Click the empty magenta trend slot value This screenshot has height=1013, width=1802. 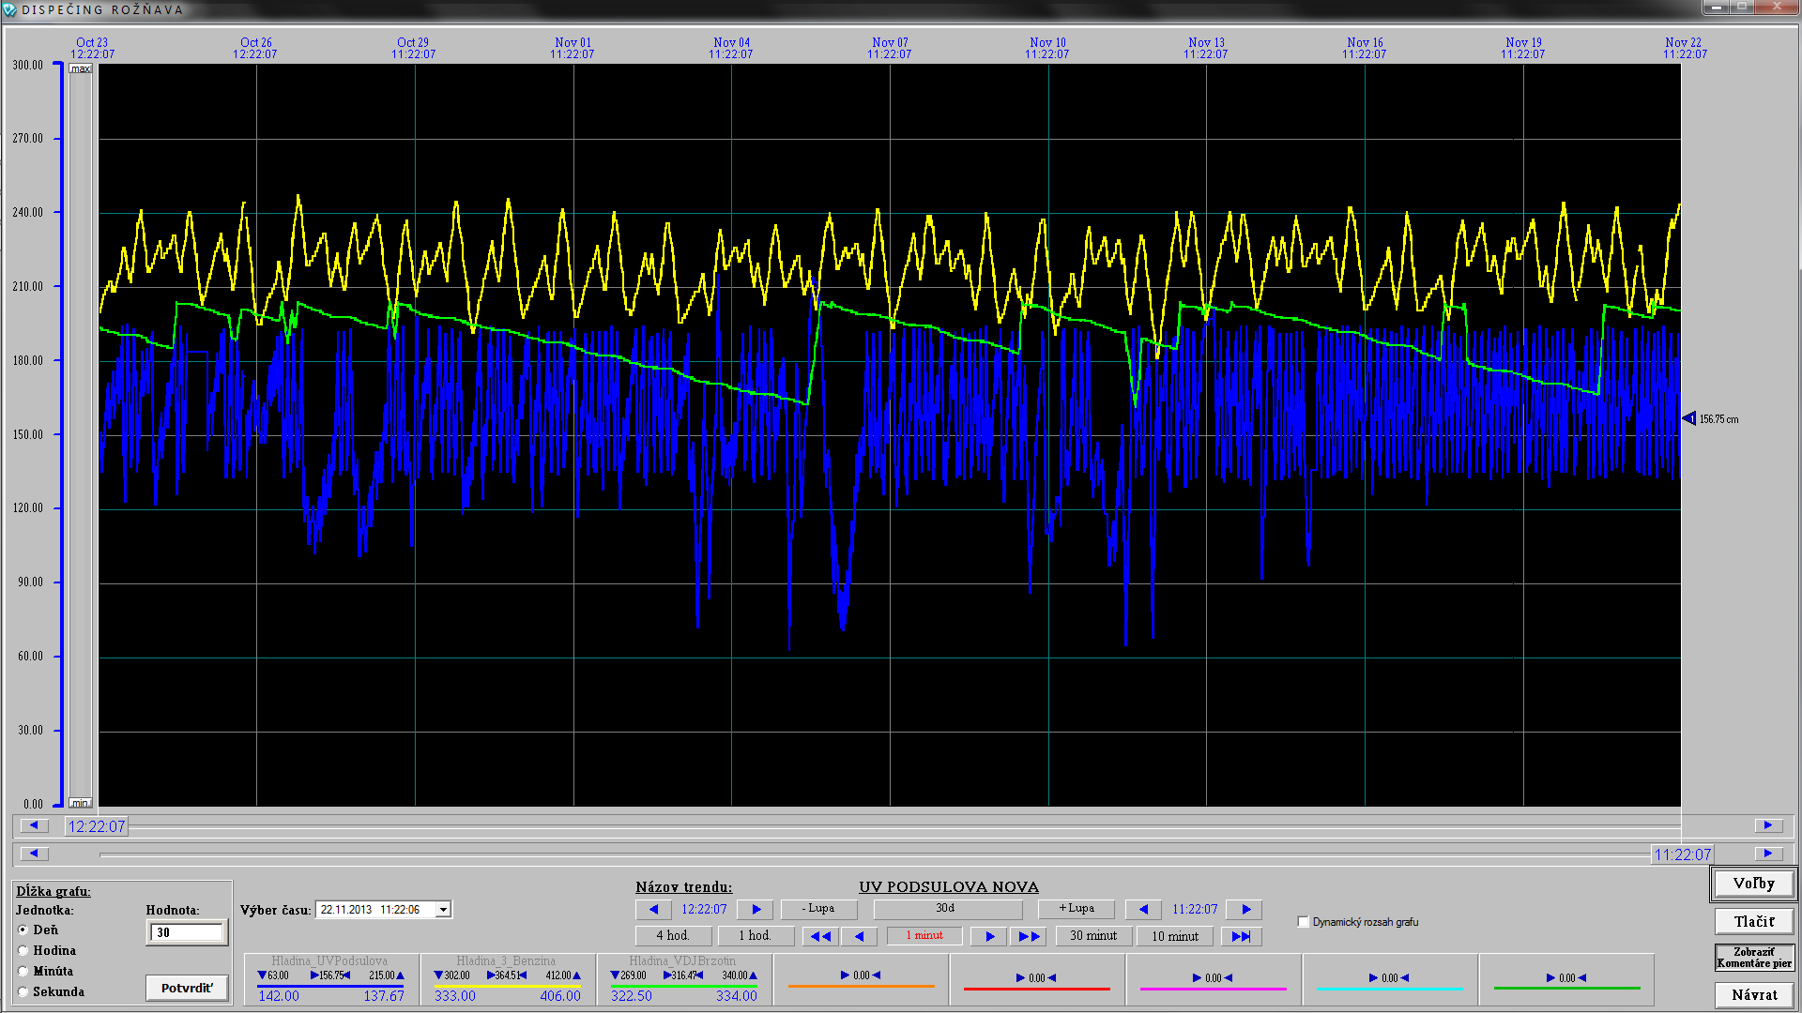pyautogui.click(x=1213, y=977)
